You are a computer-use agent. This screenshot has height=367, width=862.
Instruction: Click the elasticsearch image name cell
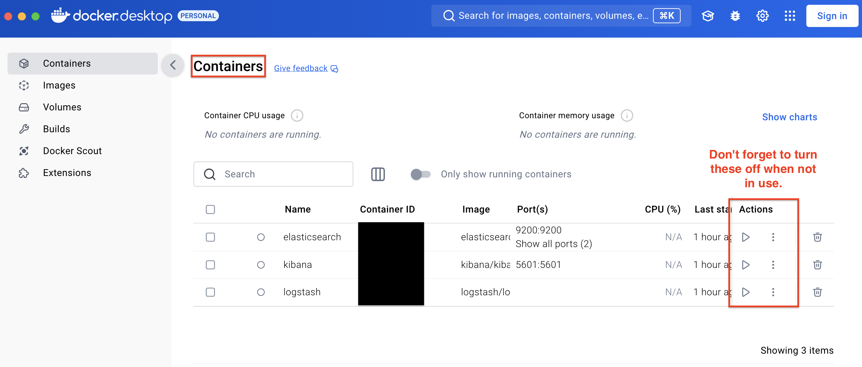click(x=485, y=237)
